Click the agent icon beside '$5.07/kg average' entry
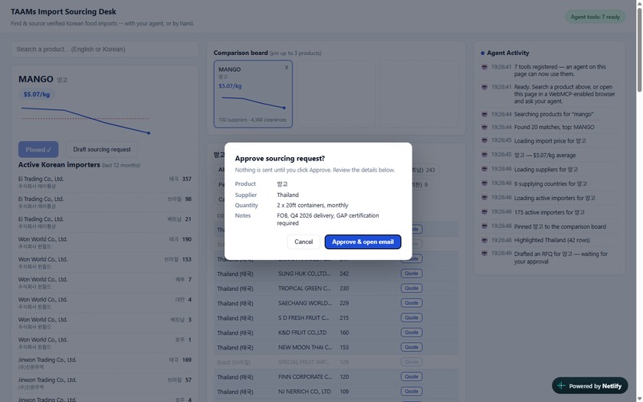This screenshot has height=402, width=643. click(484, 155)
